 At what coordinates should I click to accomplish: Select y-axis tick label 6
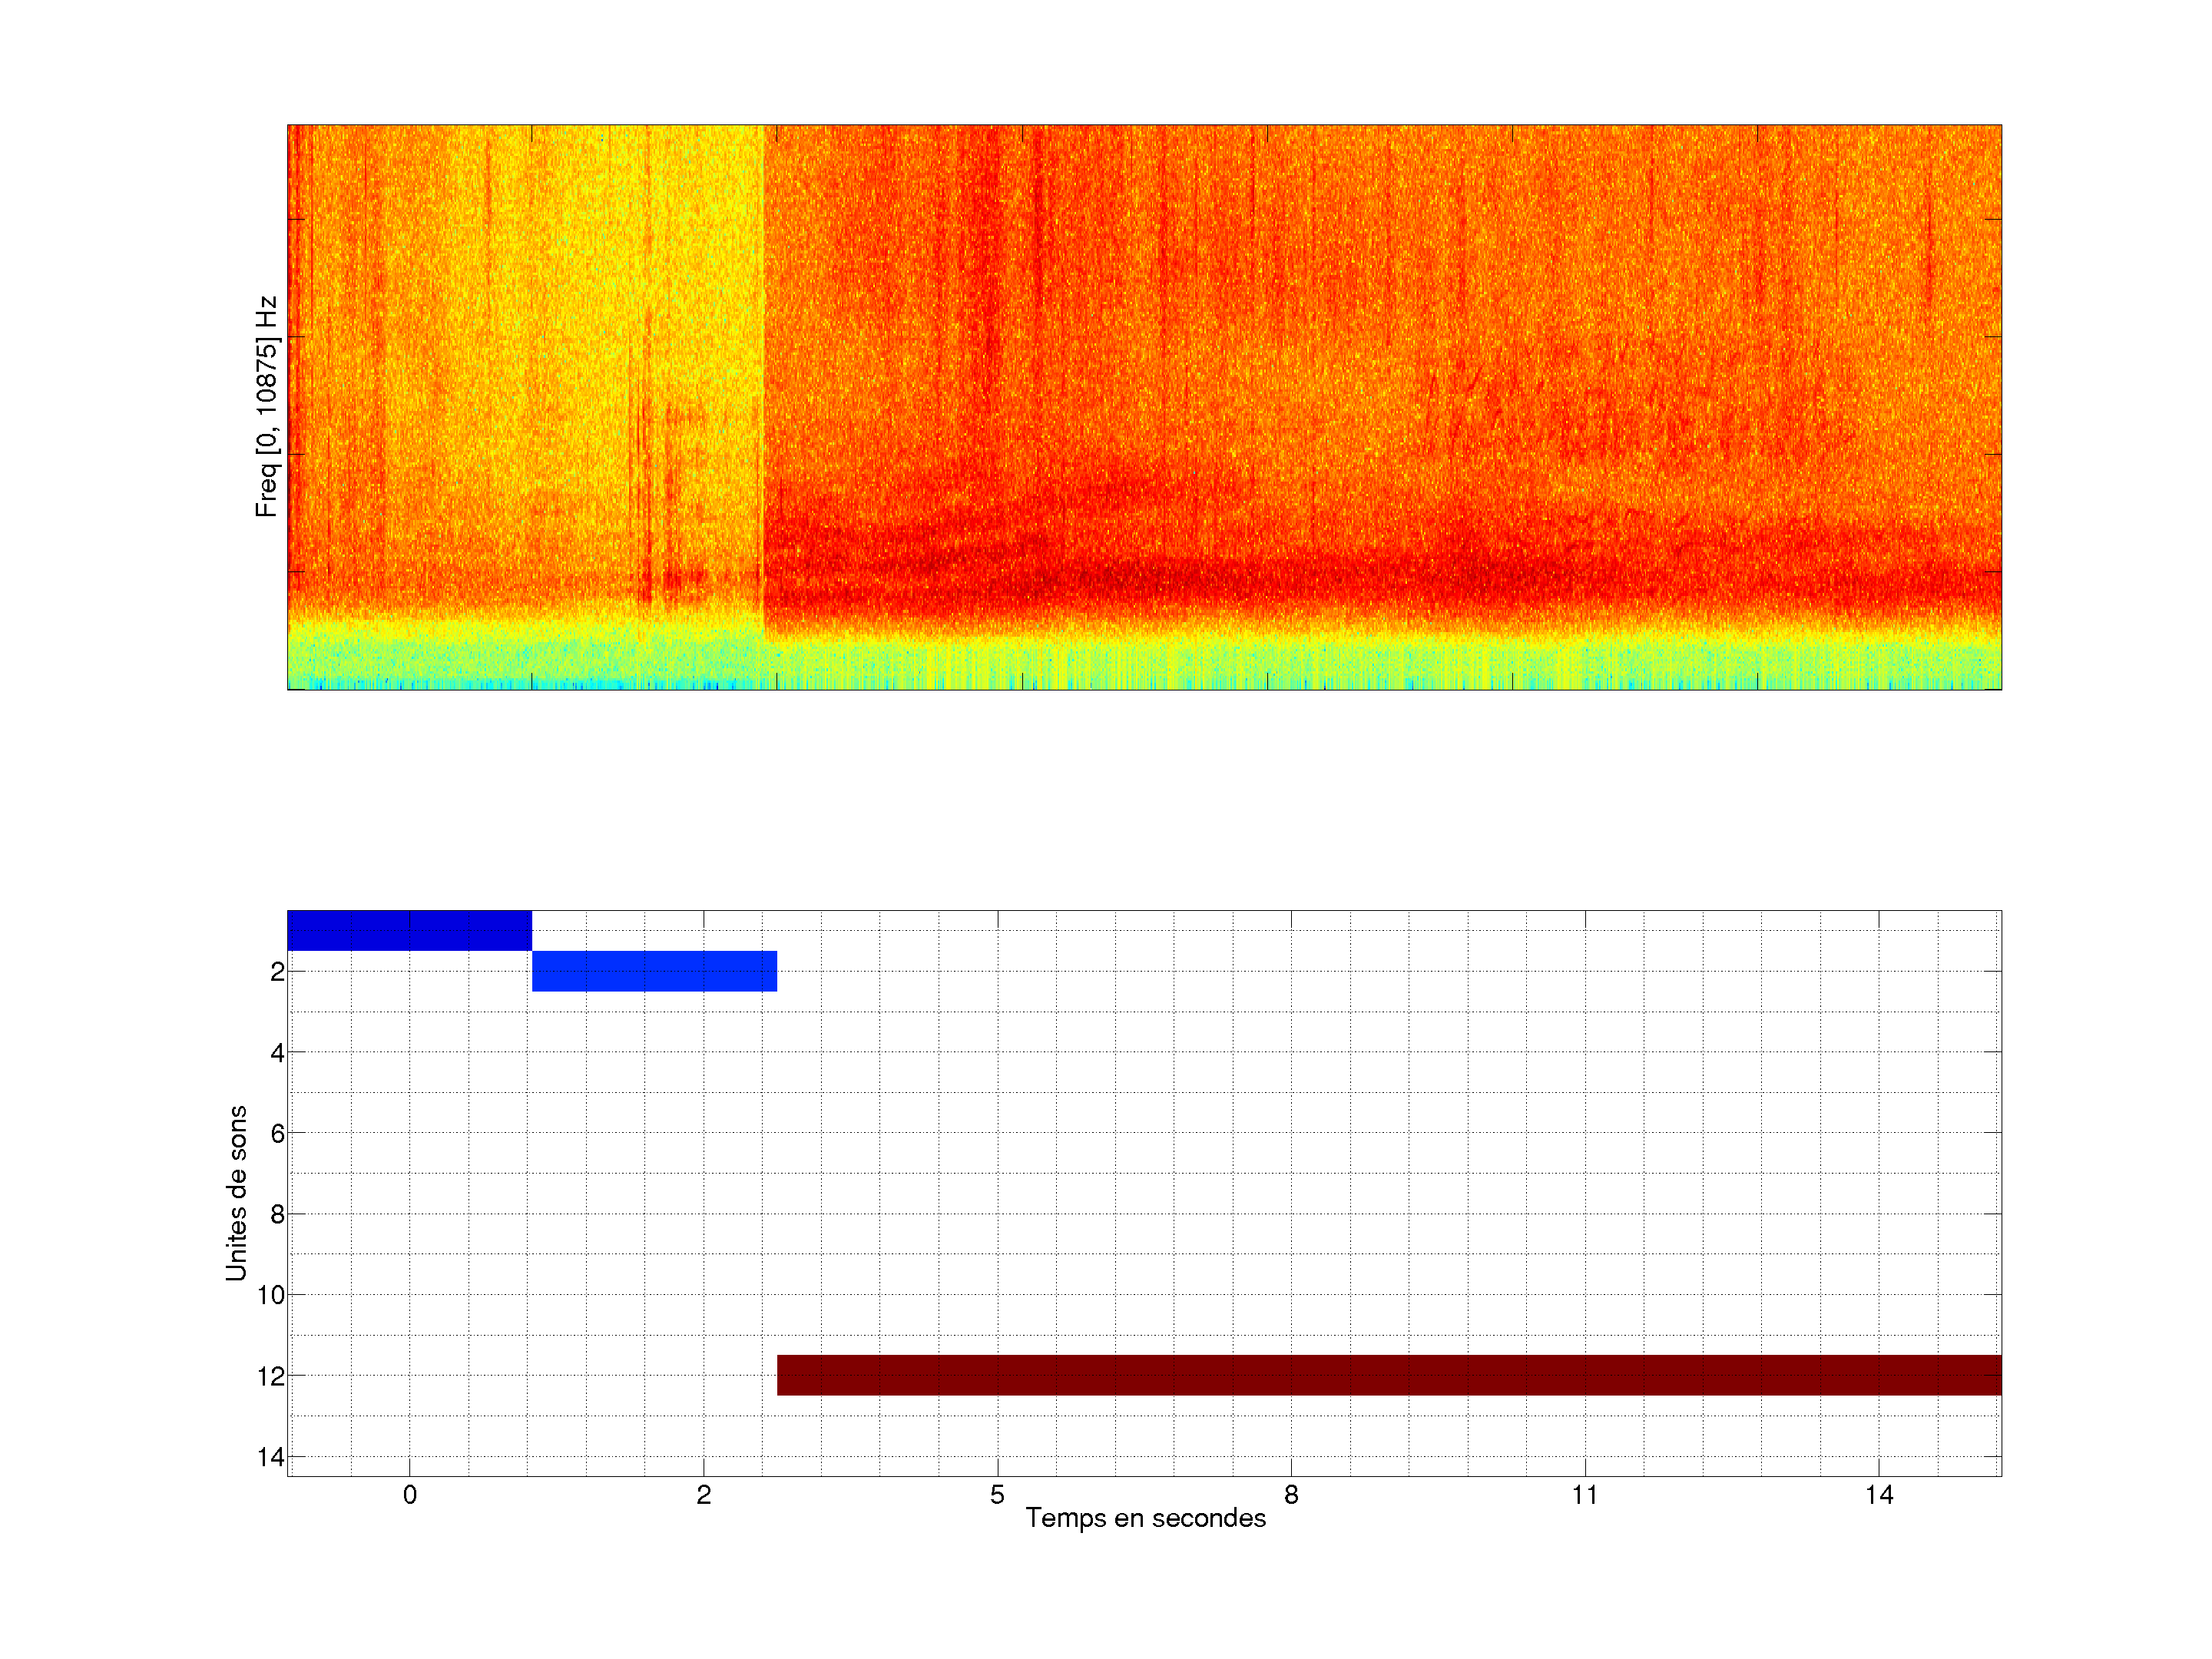tap(277, 1133)
